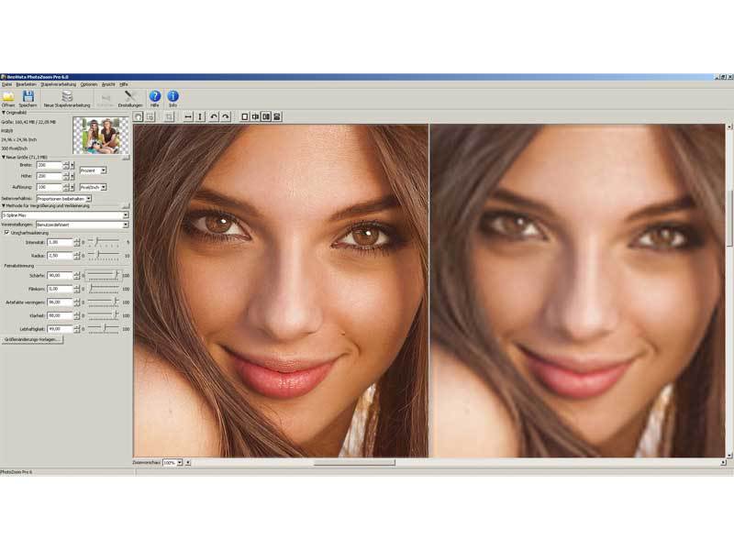The image size is (734, 550).
Task: Click the Höhe stepper arrows
Action: tap(66, 176)
